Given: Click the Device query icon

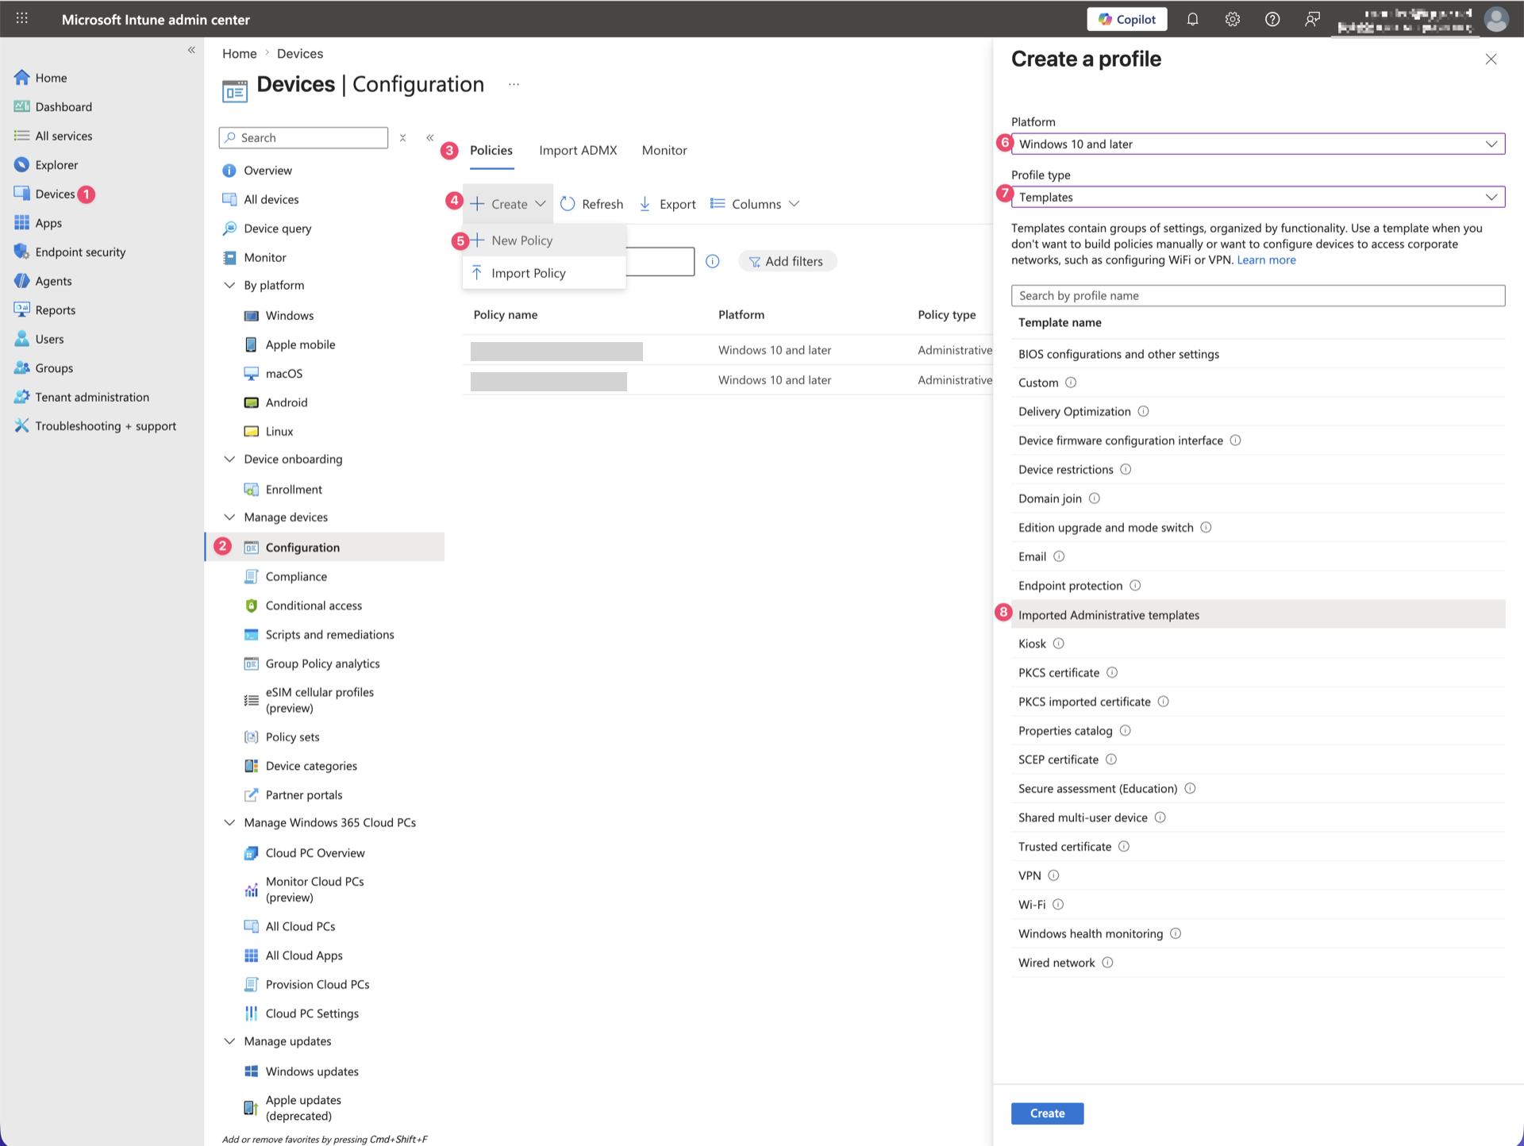Looking at the screenshot, I should (x=229, y=229).
